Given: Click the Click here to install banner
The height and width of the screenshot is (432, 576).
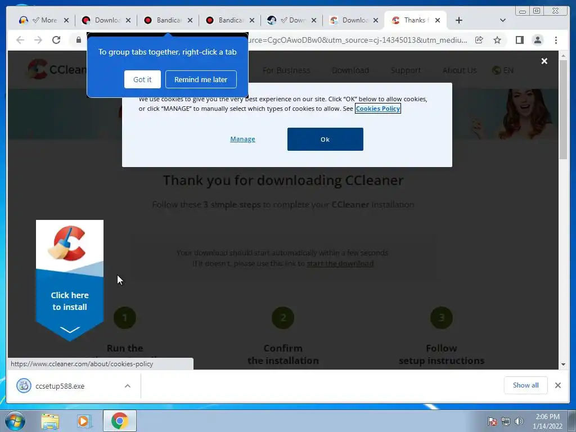Looking at the screenshot, I should pos(69,280).
